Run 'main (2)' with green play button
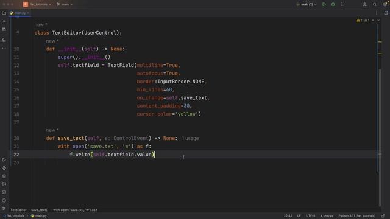This screenshot has height=219, width=390. click(x=324, y=4)
